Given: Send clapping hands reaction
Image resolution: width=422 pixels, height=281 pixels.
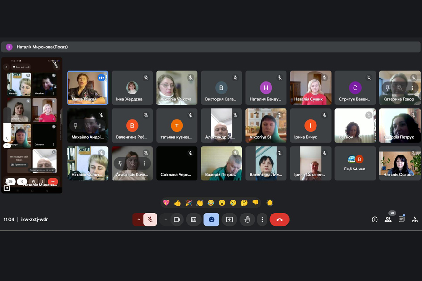Looking at the screenshot, I should point(200,203).
